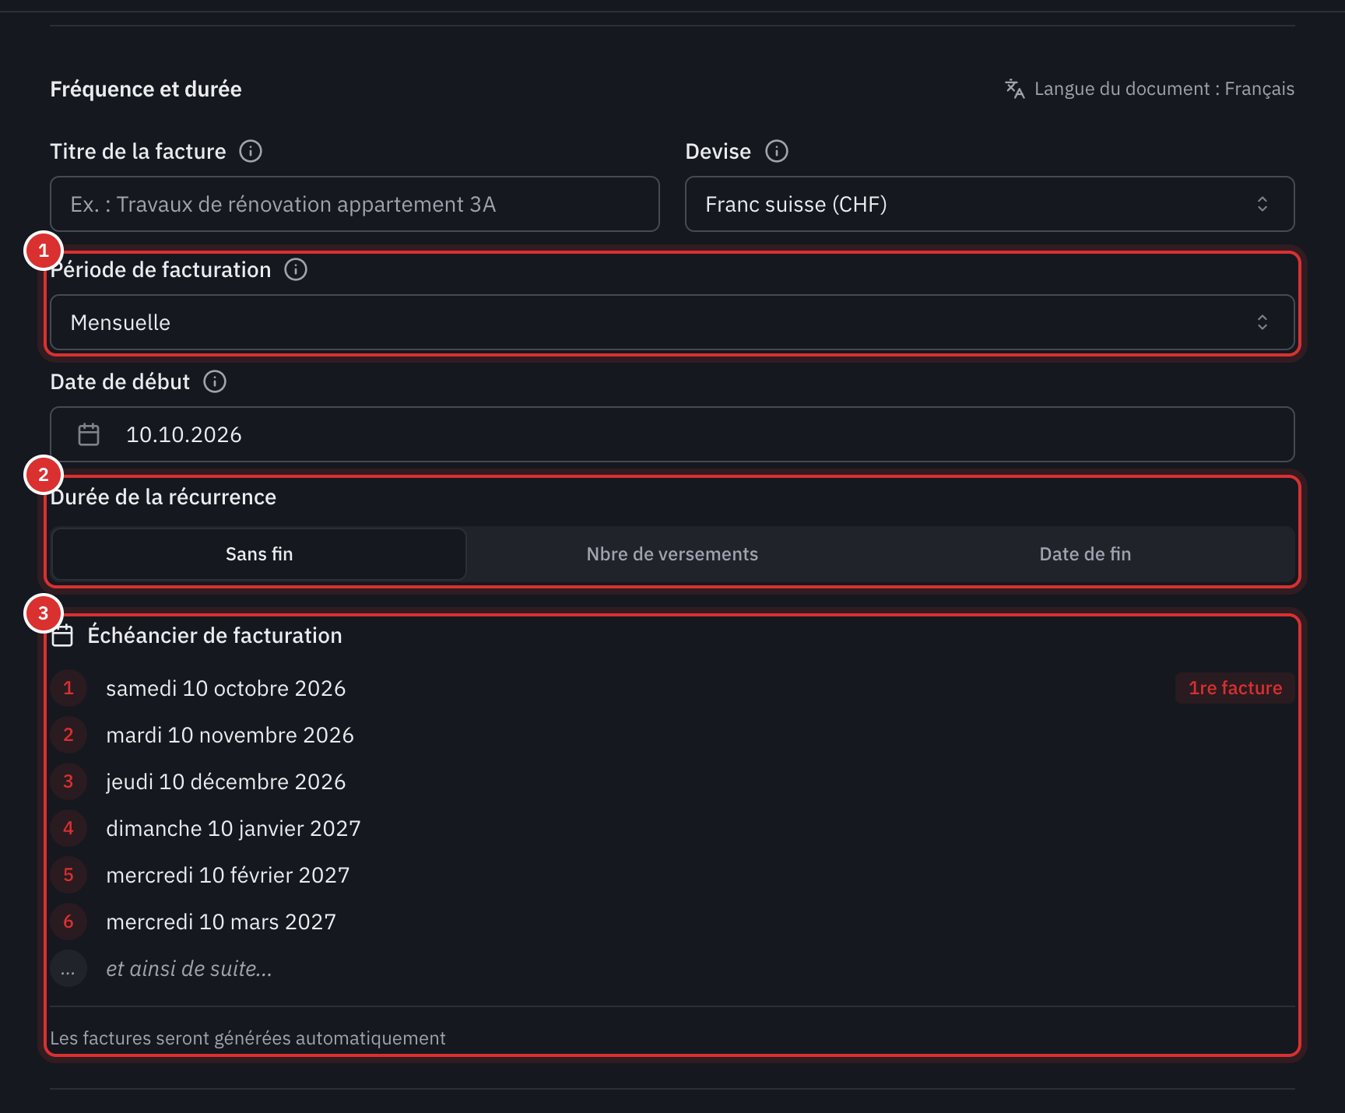Viewport: 1345px width, 1113px height.
Task: Click the info icon next to Devise
Action: [777, 151]
